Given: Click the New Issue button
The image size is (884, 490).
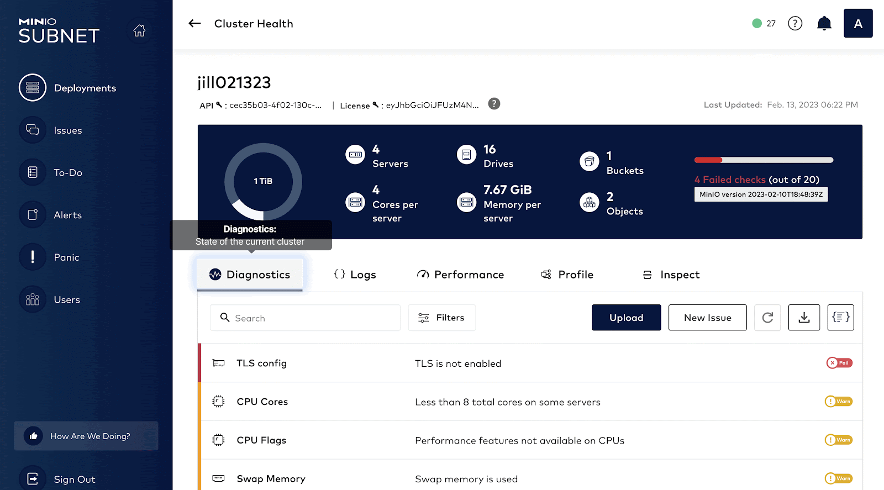Looking at the screenshot, I should [x=707, y=318].
